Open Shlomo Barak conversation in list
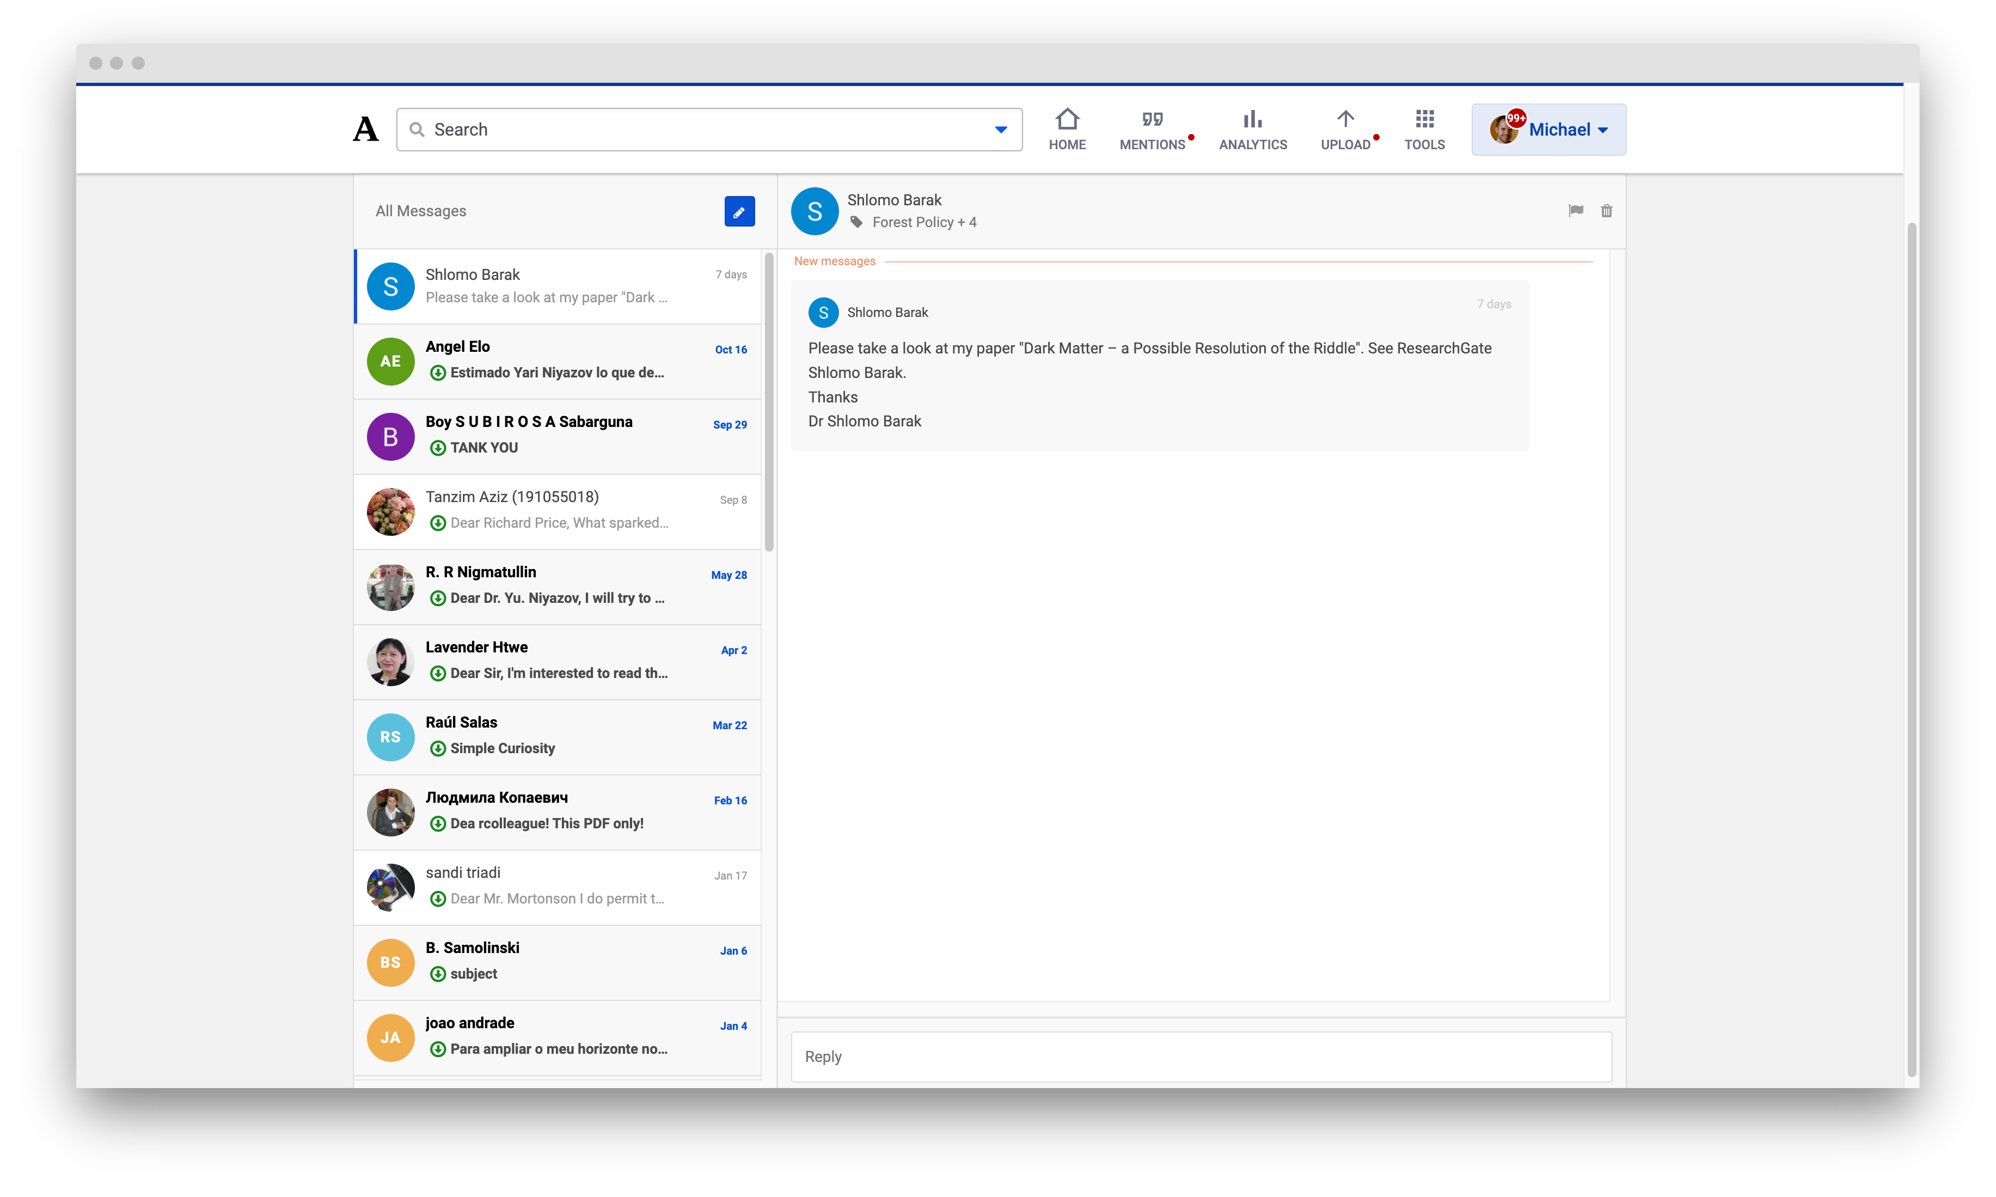The height and width of the screenshot is (1197, 1996). click(x=558, y=286)
